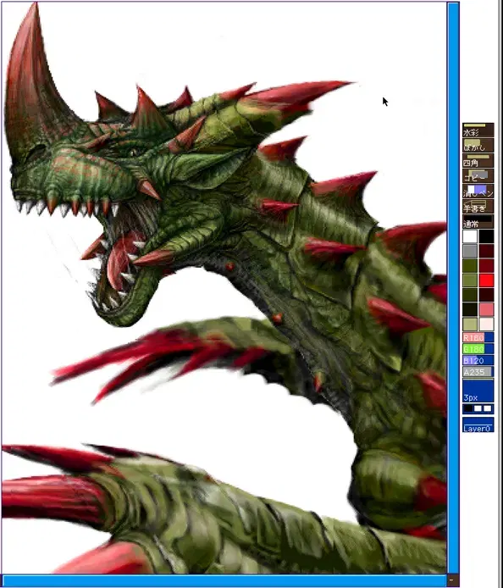This screenshot has width=503, height=588.
Task: Choose the pale pink color swatch
Action: pyautogui.click(x=486, y=324)
